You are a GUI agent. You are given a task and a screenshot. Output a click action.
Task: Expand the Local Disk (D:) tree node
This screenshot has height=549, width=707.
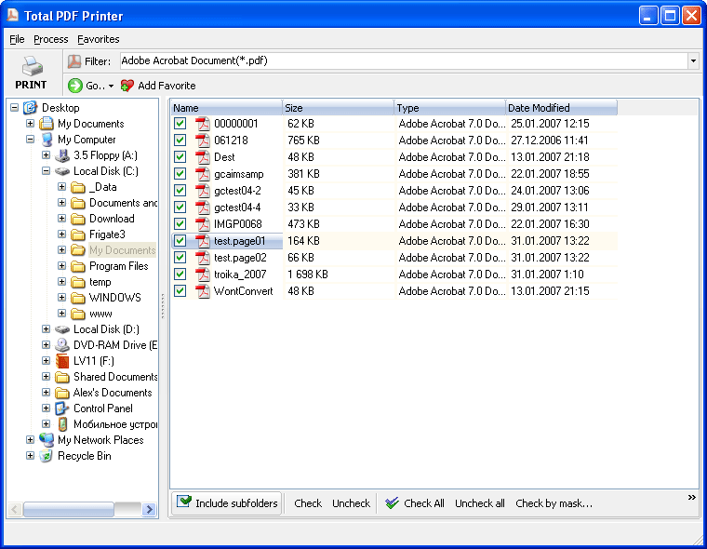click(47, 329)
